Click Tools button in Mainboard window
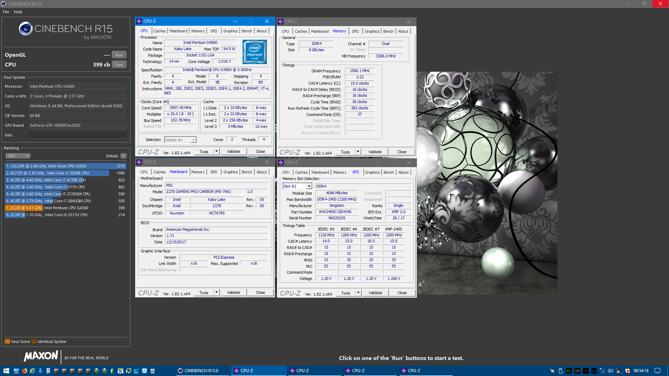This screenshot has width=669, height=376. pos(204,292)
